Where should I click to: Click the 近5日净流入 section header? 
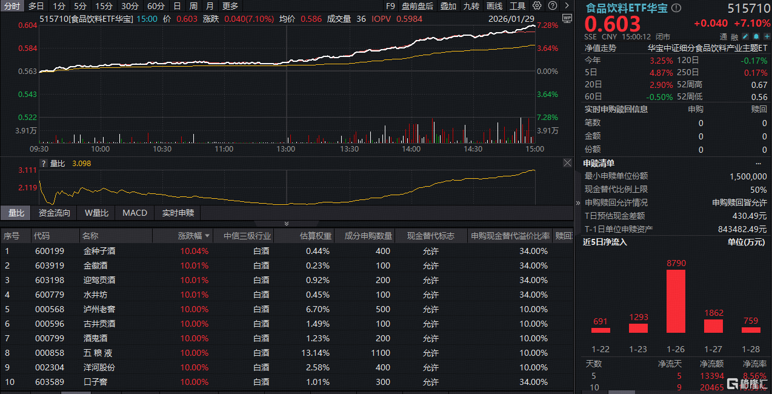[605, 242]
